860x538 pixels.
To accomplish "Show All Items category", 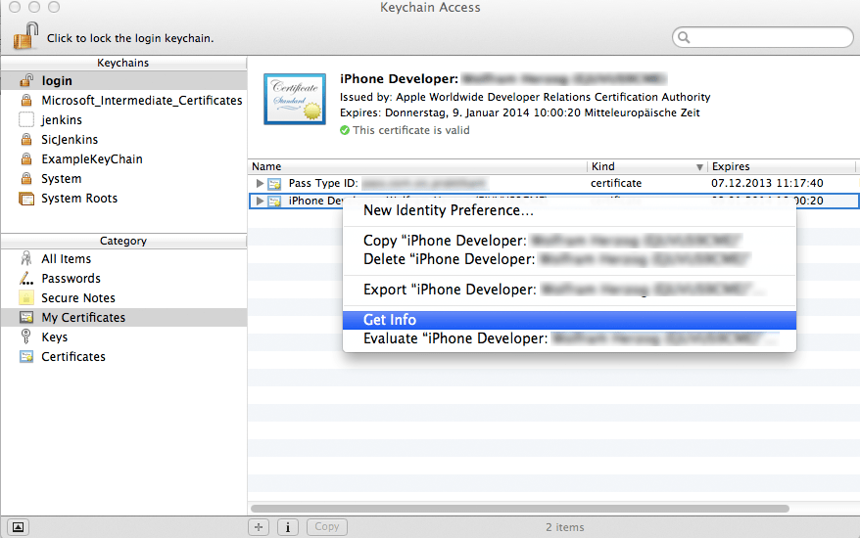I will point(123,258).
